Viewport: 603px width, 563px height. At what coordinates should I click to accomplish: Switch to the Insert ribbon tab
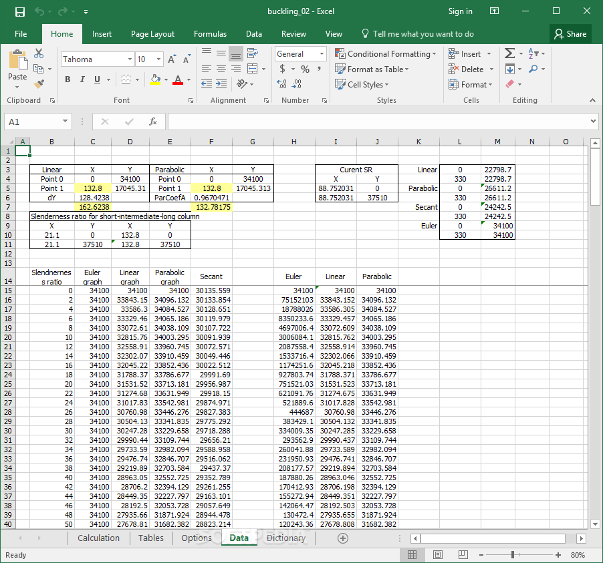pyautogui.click(x=102, y=34)
